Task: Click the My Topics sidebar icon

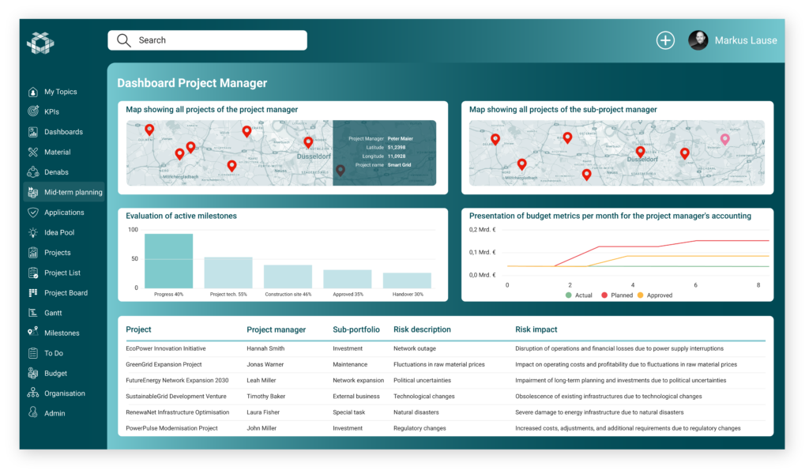Action: (x=32, y=92)
